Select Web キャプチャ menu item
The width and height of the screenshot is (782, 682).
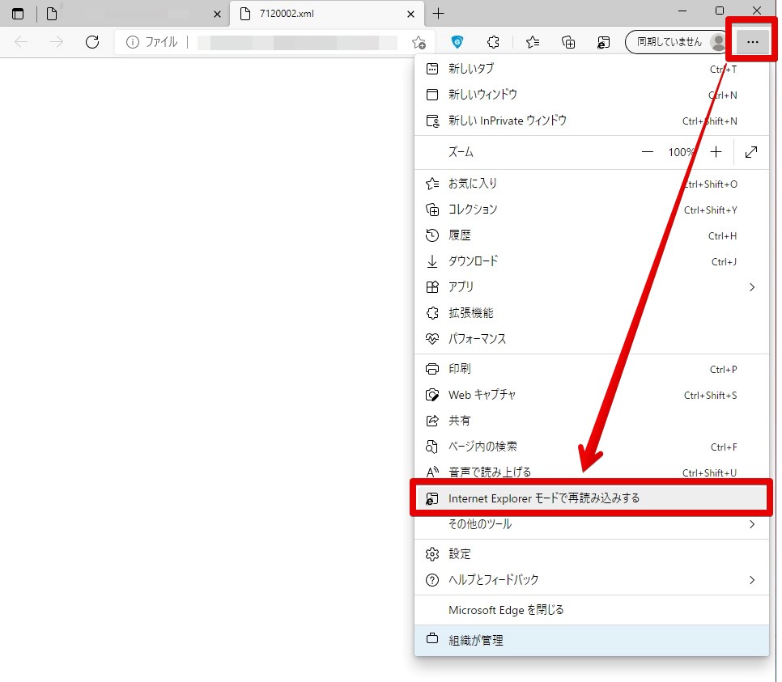coord(592,395)
